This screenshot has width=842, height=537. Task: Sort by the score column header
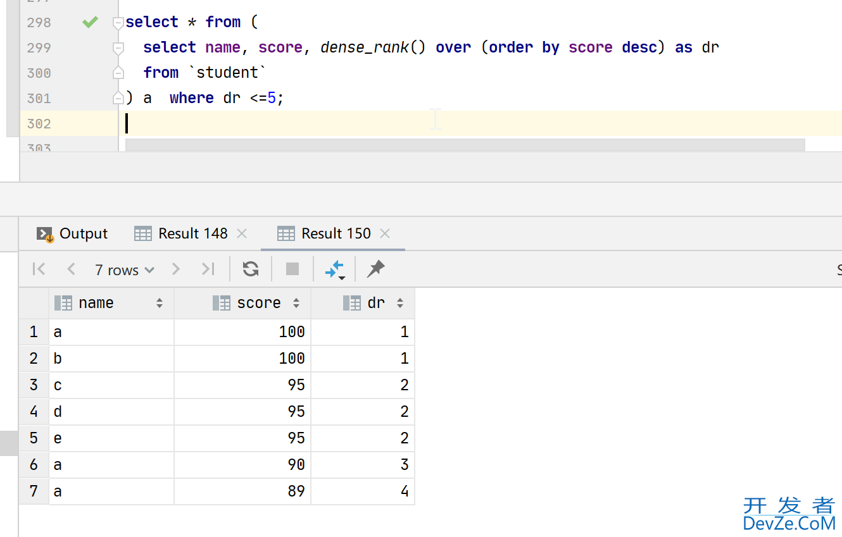coord(242,304)
